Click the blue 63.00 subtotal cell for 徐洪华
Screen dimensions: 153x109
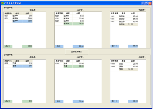click(x=27, y=21)
